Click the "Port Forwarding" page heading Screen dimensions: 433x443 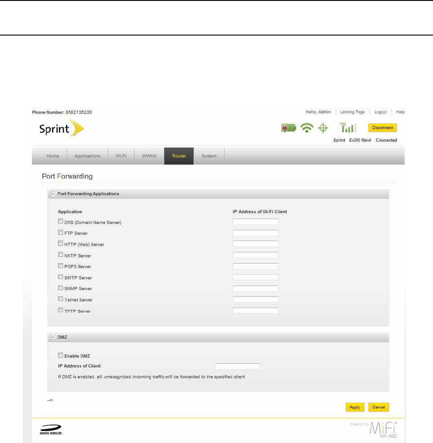click(x=68, y=176)
